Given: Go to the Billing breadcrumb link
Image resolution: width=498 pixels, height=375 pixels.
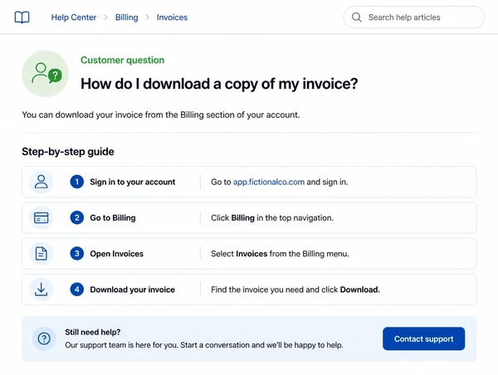Looking at the screenshot, I should (127, 17).
